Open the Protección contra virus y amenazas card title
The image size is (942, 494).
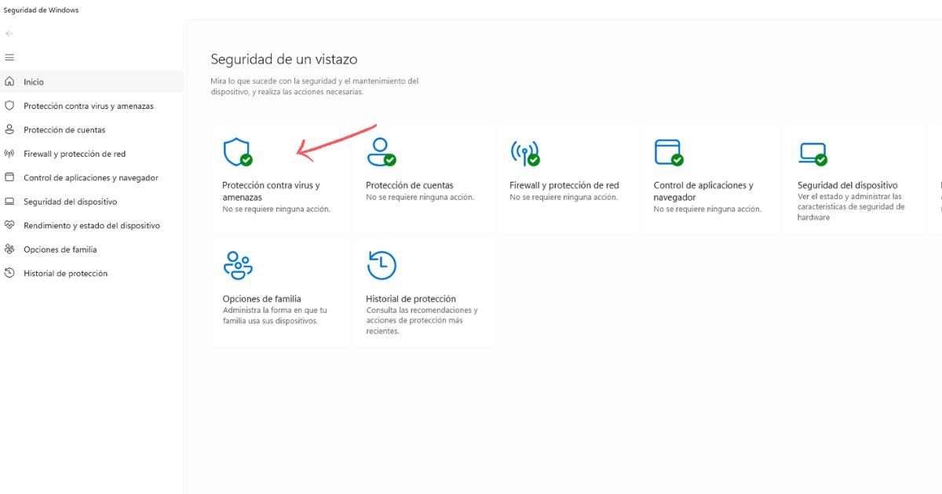(x=271, y=191)
